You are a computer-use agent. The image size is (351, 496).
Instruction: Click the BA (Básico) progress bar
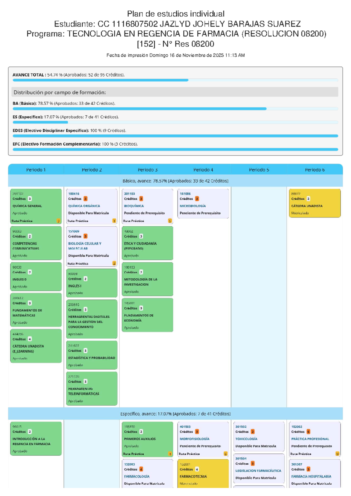coord(175,108)
